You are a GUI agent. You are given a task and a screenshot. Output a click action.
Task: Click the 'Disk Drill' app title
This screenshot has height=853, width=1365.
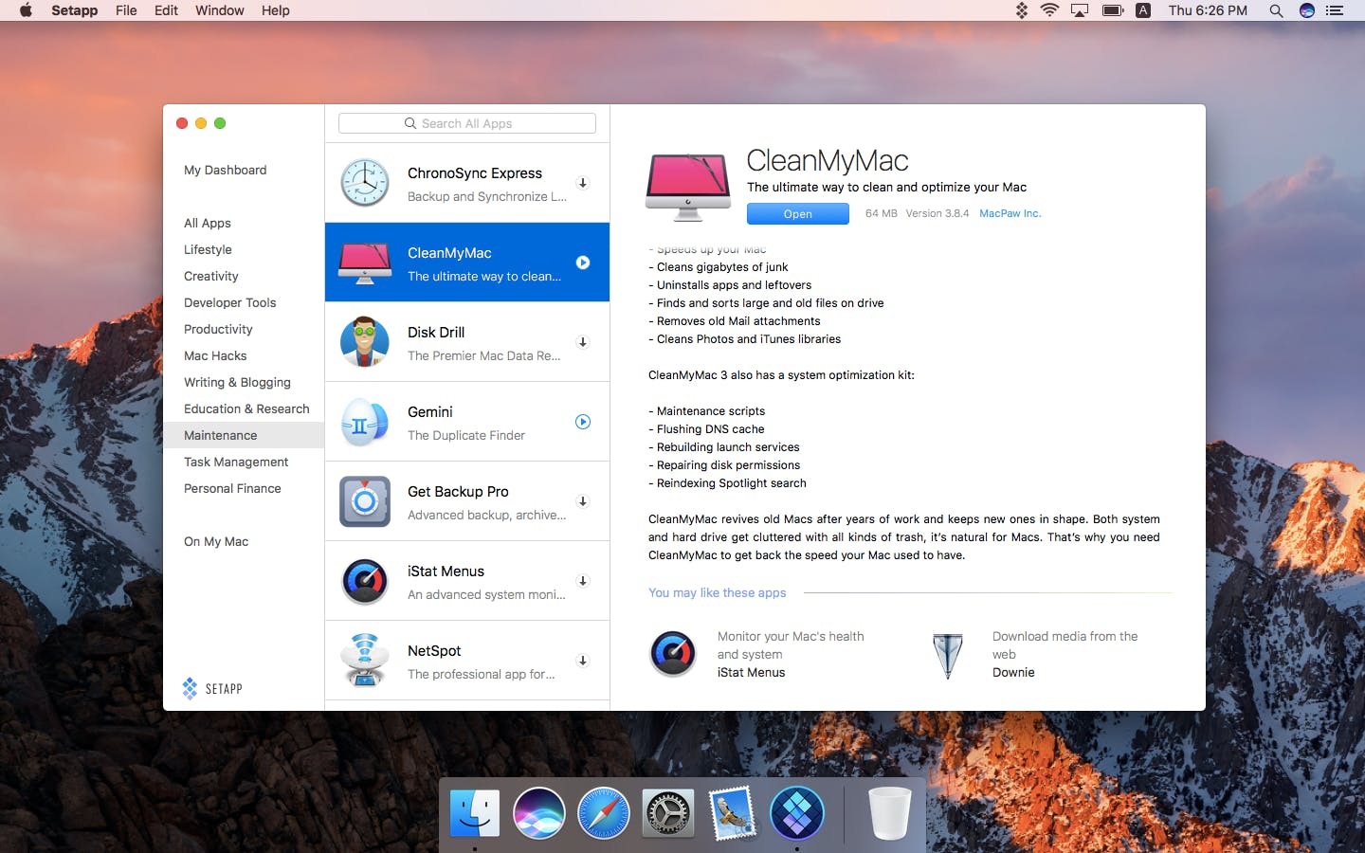click(436, 333)
